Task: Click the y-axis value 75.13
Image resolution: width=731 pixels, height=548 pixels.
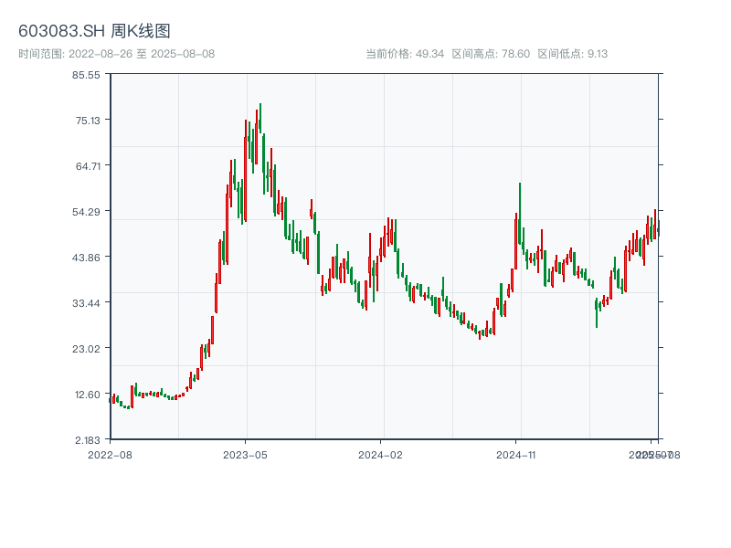Action: point(88,121)
